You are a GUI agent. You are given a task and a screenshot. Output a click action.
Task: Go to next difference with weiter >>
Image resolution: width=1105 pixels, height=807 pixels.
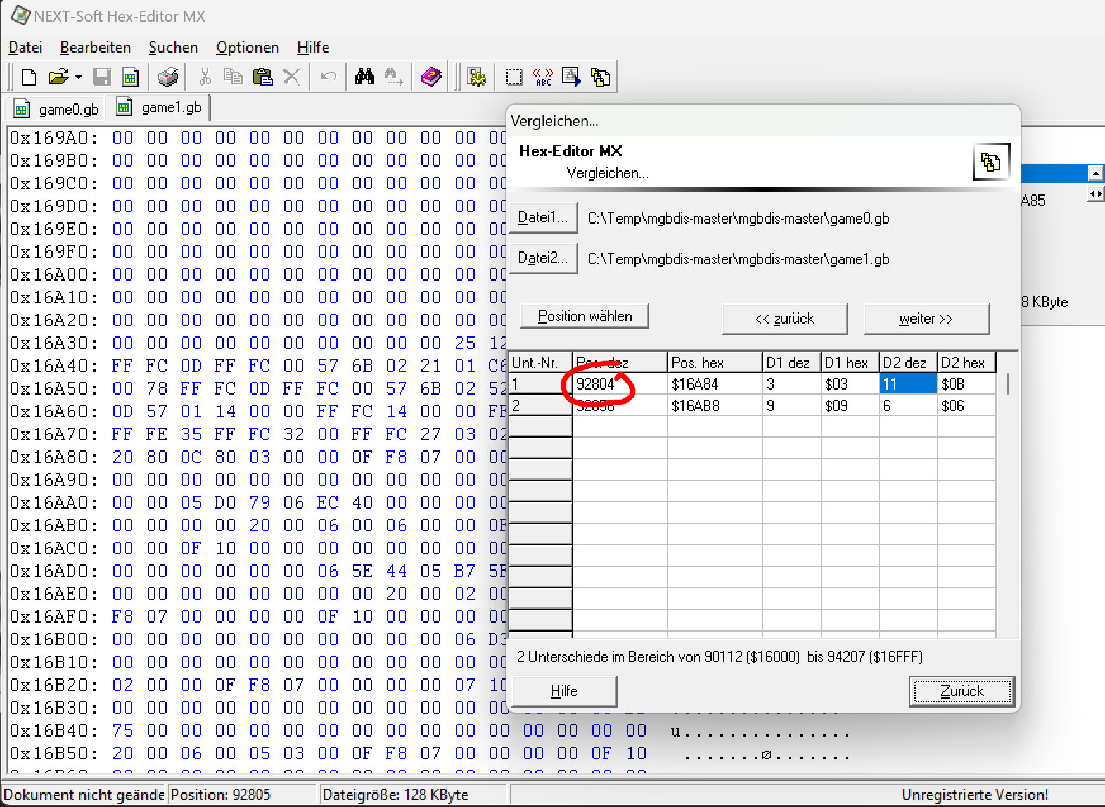(926, 319)
